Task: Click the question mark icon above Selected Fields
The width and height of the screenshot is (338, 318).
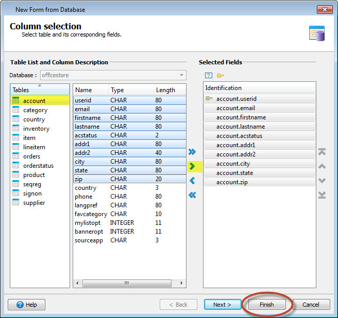Action: coord(209,75)
